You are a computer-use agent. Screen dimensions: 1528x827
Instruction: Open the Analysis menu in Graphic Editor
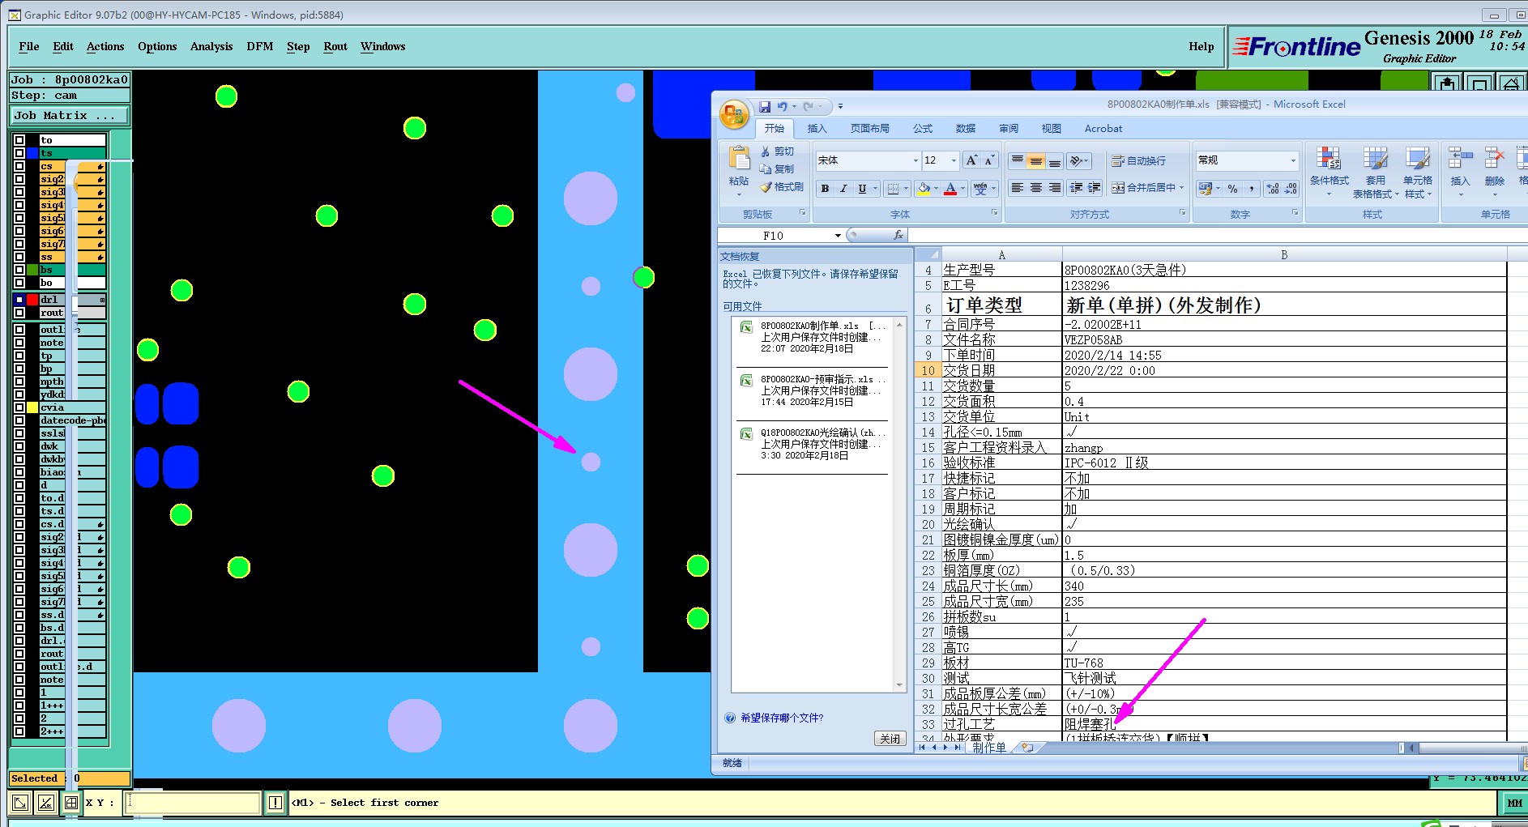[x=211, y=46]
